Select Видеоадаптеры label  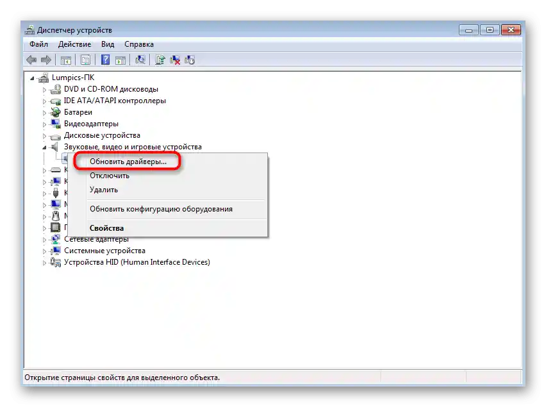tap(91, 124)
